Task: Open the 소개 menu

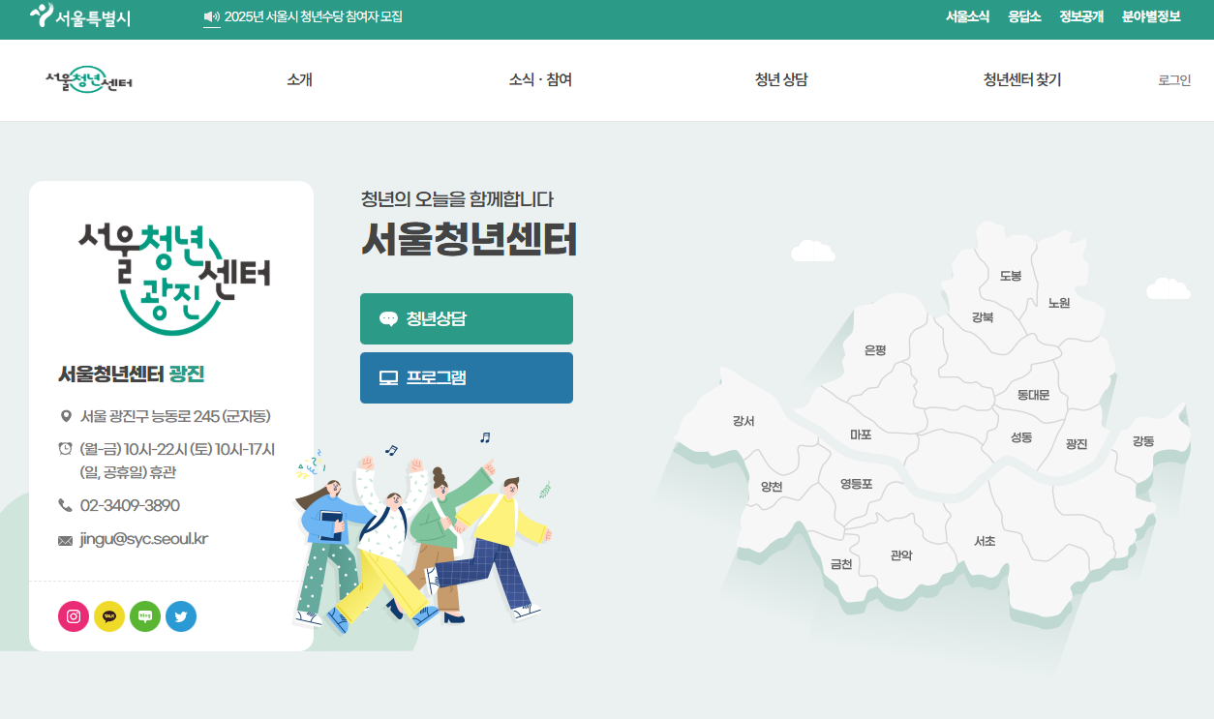Action: coord(299,80)
